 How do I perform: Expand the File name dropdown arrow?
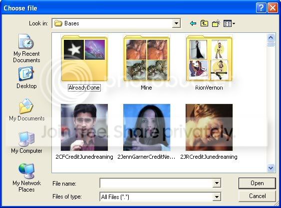217,183
